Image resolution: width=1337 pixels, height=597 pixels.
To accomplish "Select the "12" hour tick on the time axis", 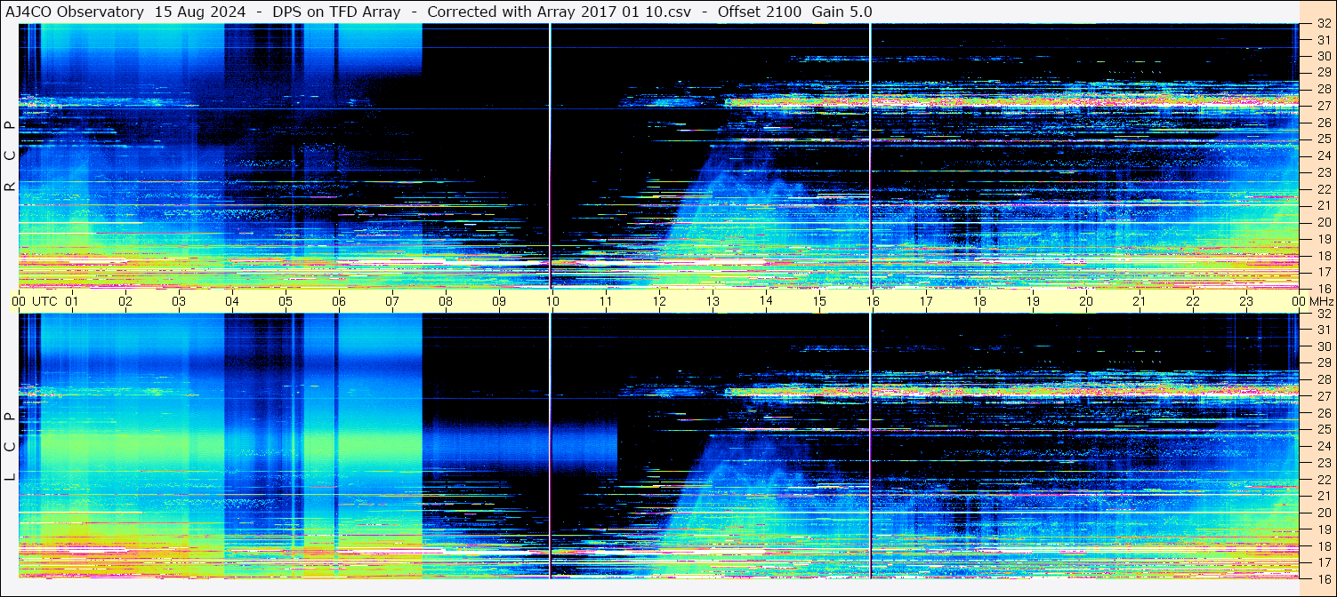I will pyautogui.click(x=659, y=301).
